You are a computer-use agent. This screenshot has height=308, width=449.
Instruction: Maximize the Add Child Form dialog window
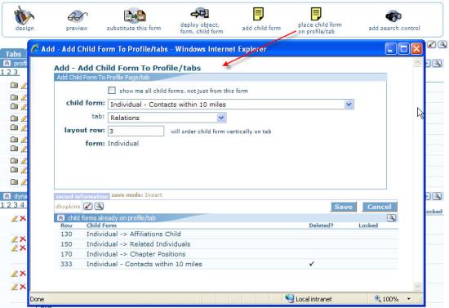[404, 49]
